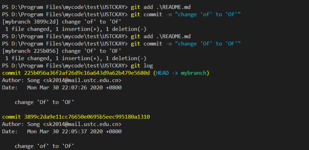Viewport: 309px width, 150px height.
Task: Click the second 'git add .\README.md' command
Action: 161,37
